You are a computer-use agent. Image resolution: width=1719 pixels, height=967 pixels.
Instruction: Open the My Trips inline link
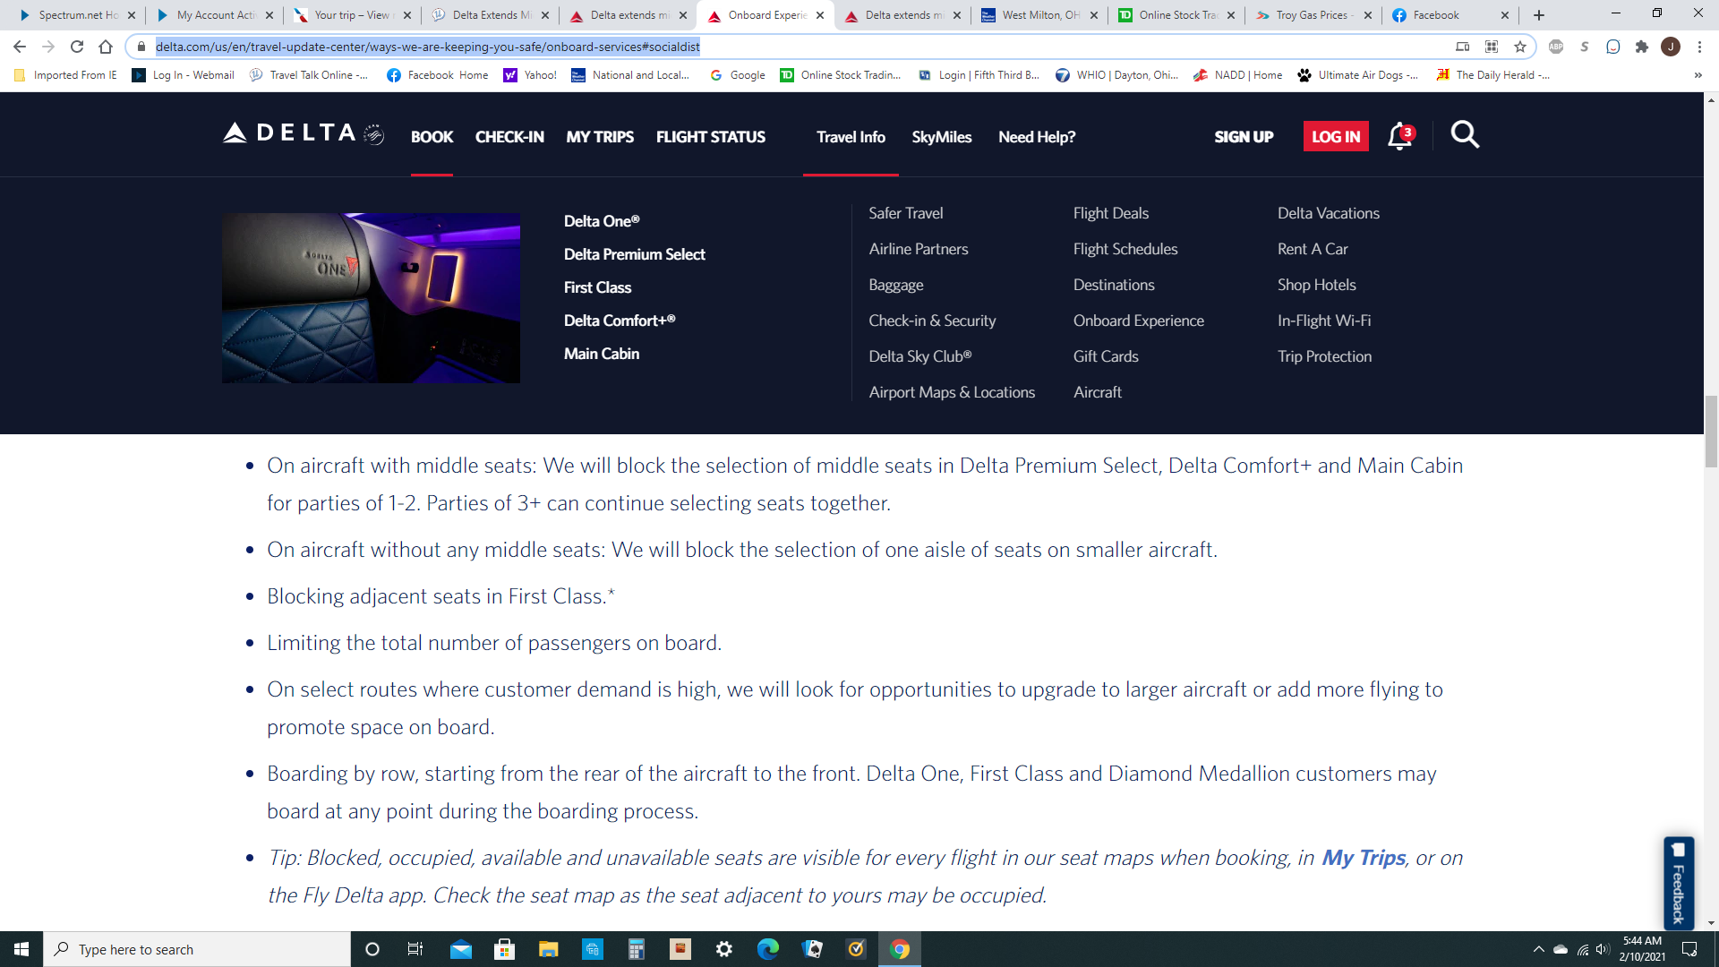click(x=1364, y=858)
